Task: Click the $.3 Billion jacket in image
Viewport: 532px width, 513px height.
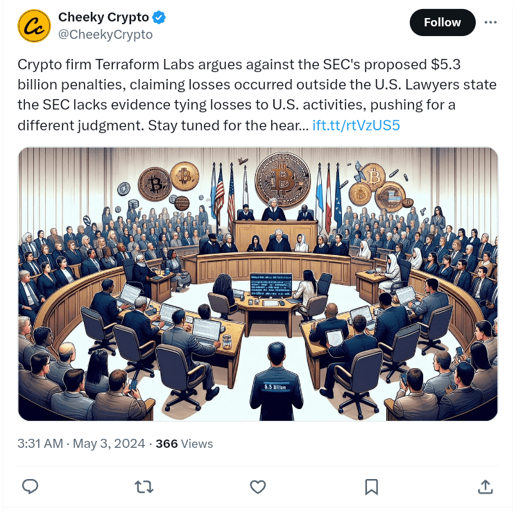Action: [275, 387]
